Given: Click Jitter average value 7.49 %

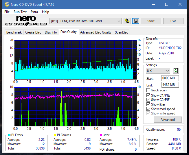Looking at the screenshot, I should coord(132,140).
